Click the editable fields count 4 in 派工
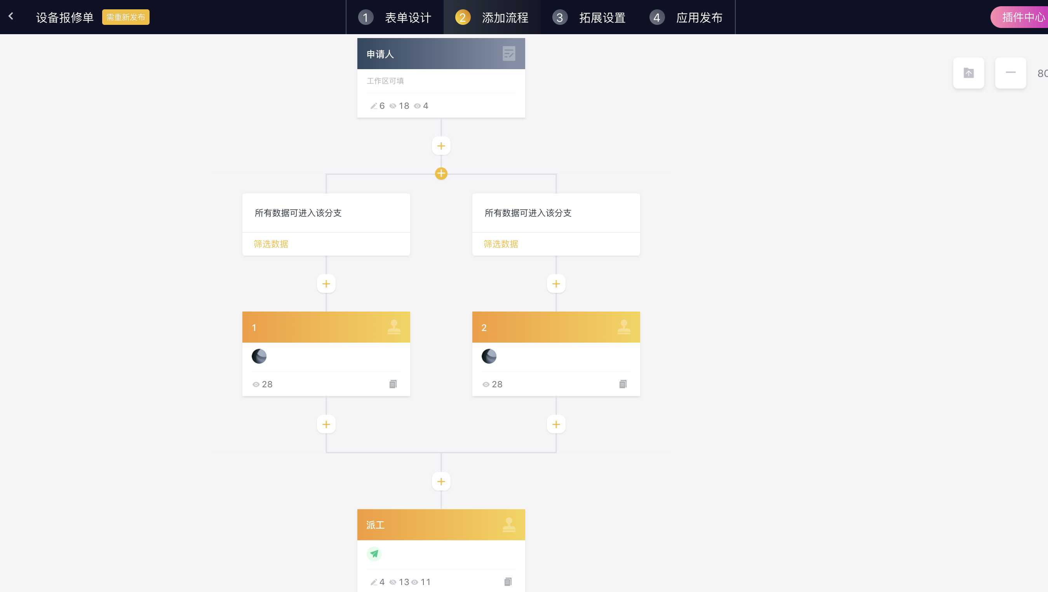This screenshot has width=1048, height=592. (378, 582)
